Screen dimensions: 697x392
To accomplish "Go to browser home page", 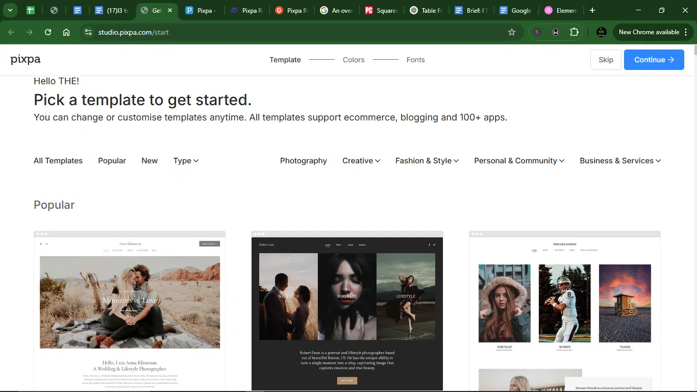I will [66, 32].
